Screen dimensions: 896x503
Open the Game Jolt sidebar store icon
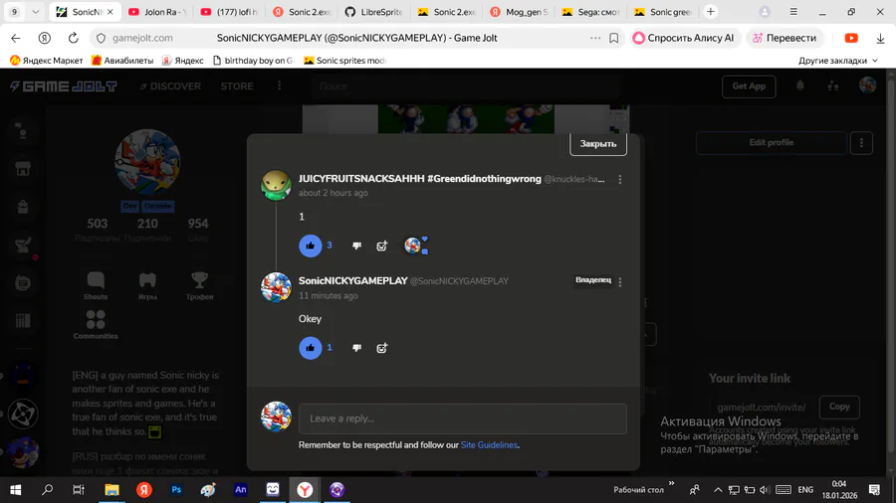pyautogui.click(x=23, y=169)
